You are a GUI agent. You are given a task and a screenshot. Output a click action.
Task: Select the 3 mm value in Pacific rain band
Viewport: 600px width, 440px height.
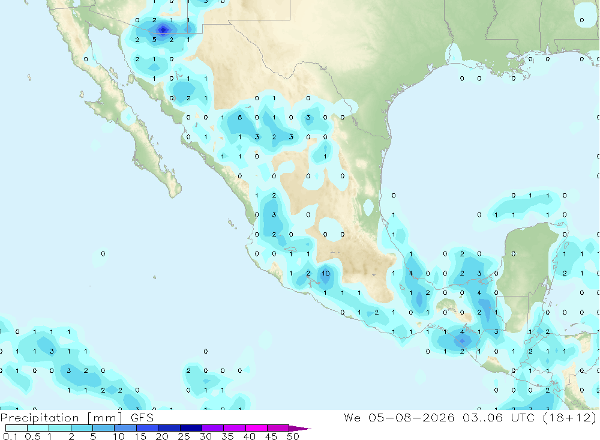[x=52, y=351]
